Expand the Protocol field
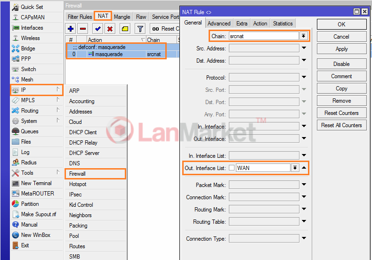The width and height of the screenshot is (372, 260). pyautogui.click(x=304, y=77)
